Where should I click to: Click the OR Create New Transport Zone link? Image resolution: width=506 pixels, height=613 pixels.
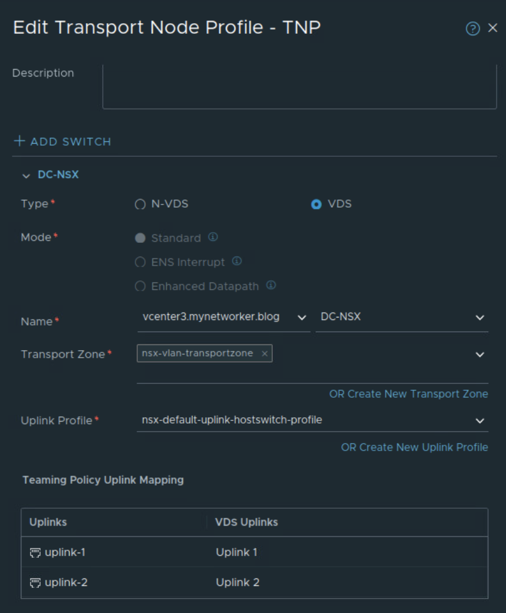(408, 394)
